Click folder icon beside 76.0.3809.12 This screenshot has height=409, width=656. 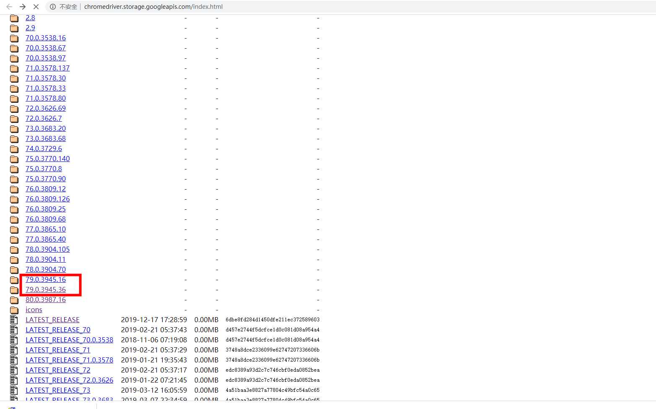click(x=14, y=189)
